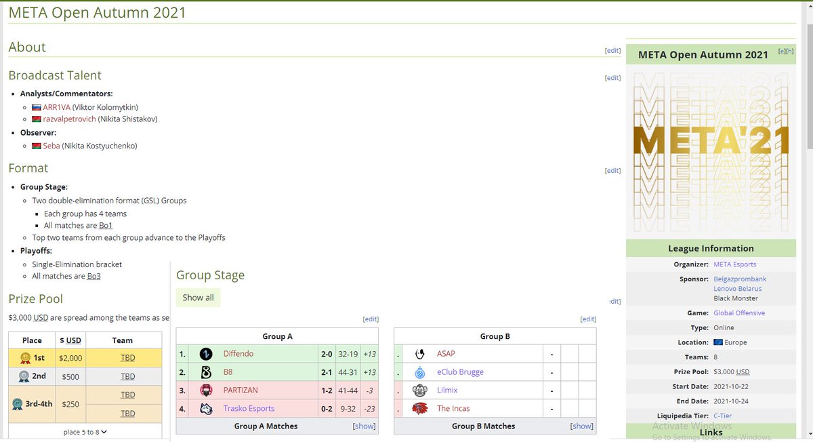
Task: Click the Show all button in Group Stage
Action: (198, 298)
